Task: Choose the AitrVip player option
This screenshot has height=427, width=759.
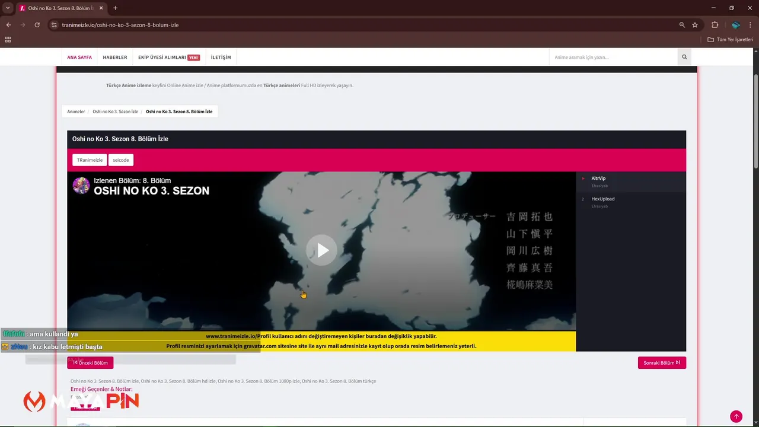Action: point(630,181)
